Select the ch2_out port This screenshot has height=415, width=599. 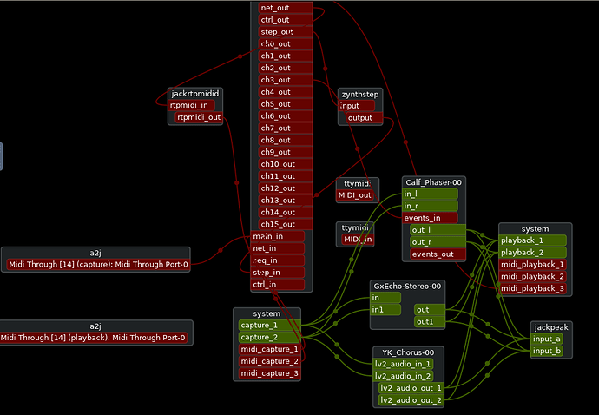(286, 68)
